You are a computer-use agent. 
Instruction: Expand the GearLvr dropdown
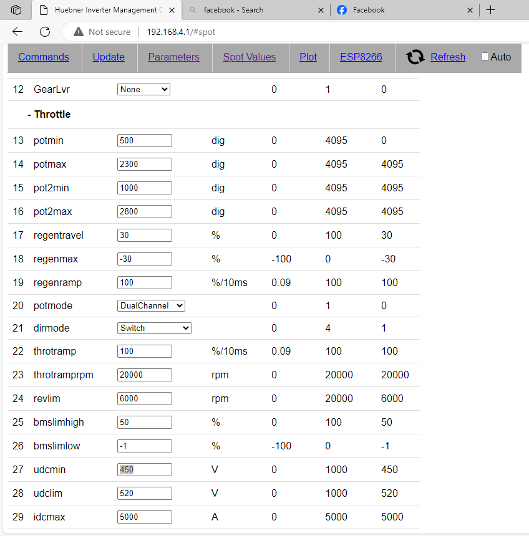(143, 90)
